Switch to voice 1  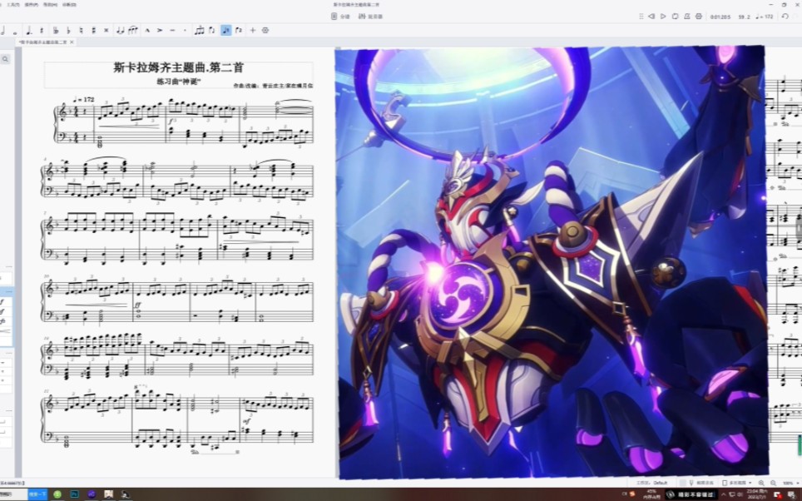point(226,31)
